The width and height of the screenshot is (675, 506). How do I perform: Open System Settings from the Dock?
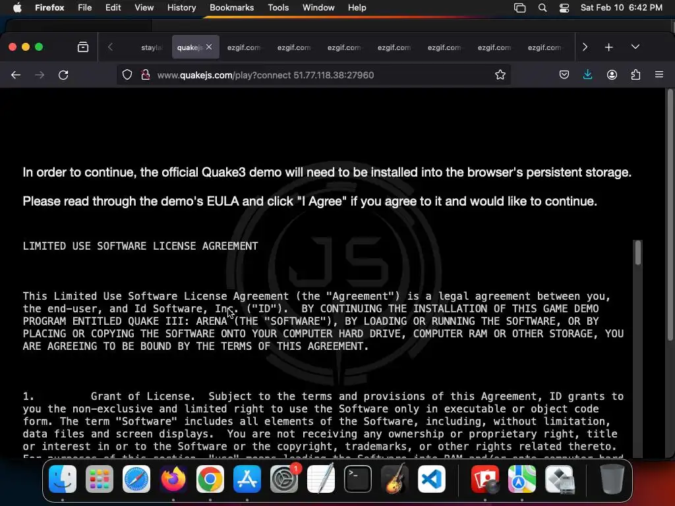tap(284, 479)
